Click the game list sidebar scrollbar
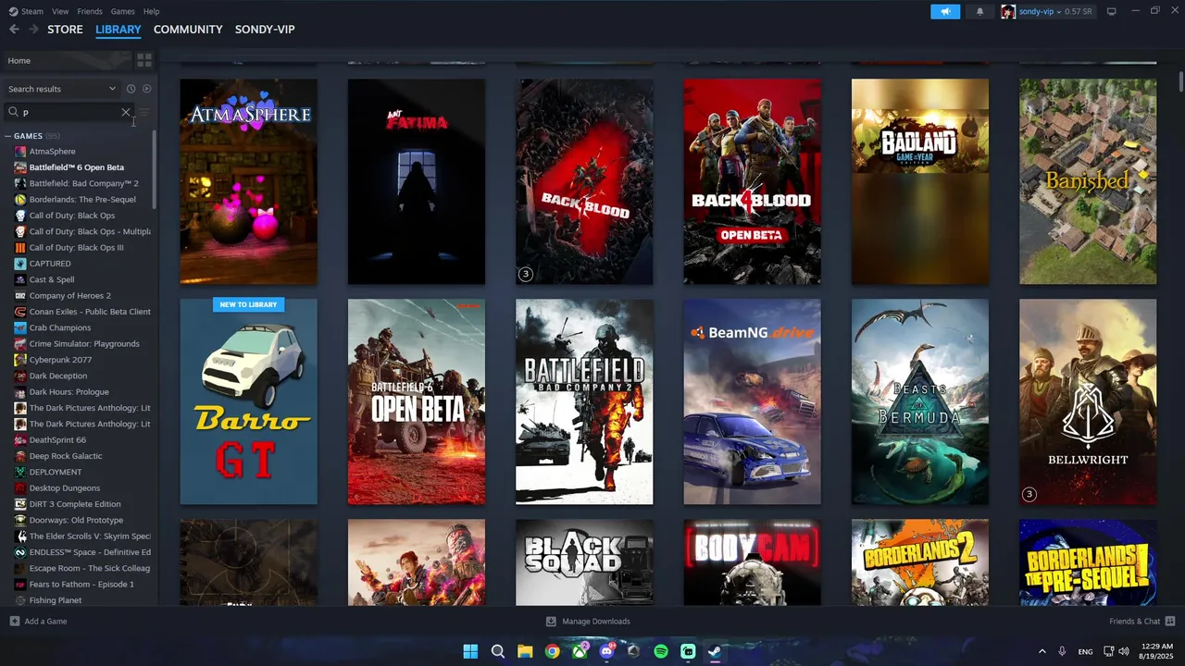 pyautogui.click(x=155, y=168)
